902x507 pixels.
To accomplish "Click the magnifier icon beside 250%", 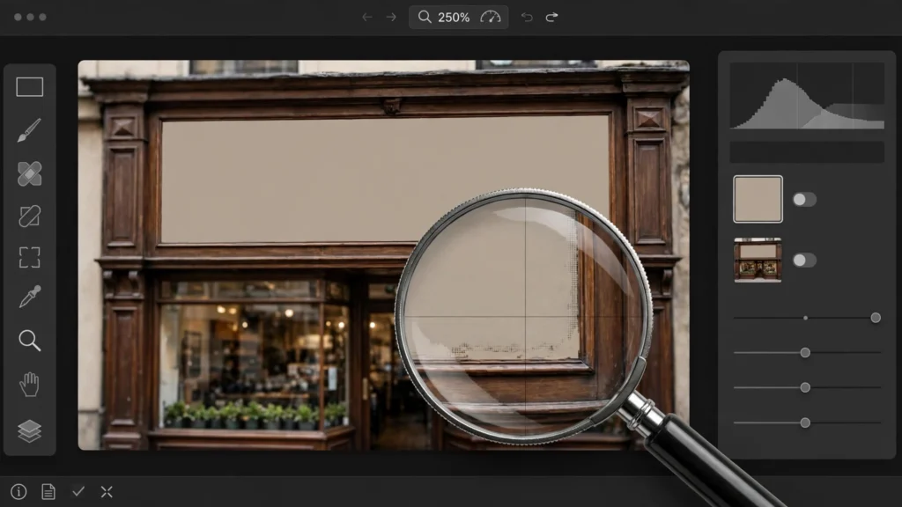I will pyautogui.click(x=425, y=17).
